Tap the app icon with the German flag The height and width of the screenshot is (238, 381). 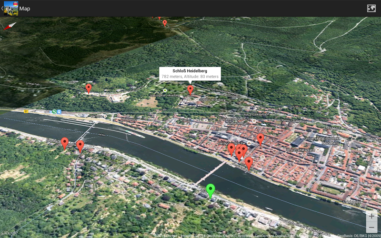point(11,8)
